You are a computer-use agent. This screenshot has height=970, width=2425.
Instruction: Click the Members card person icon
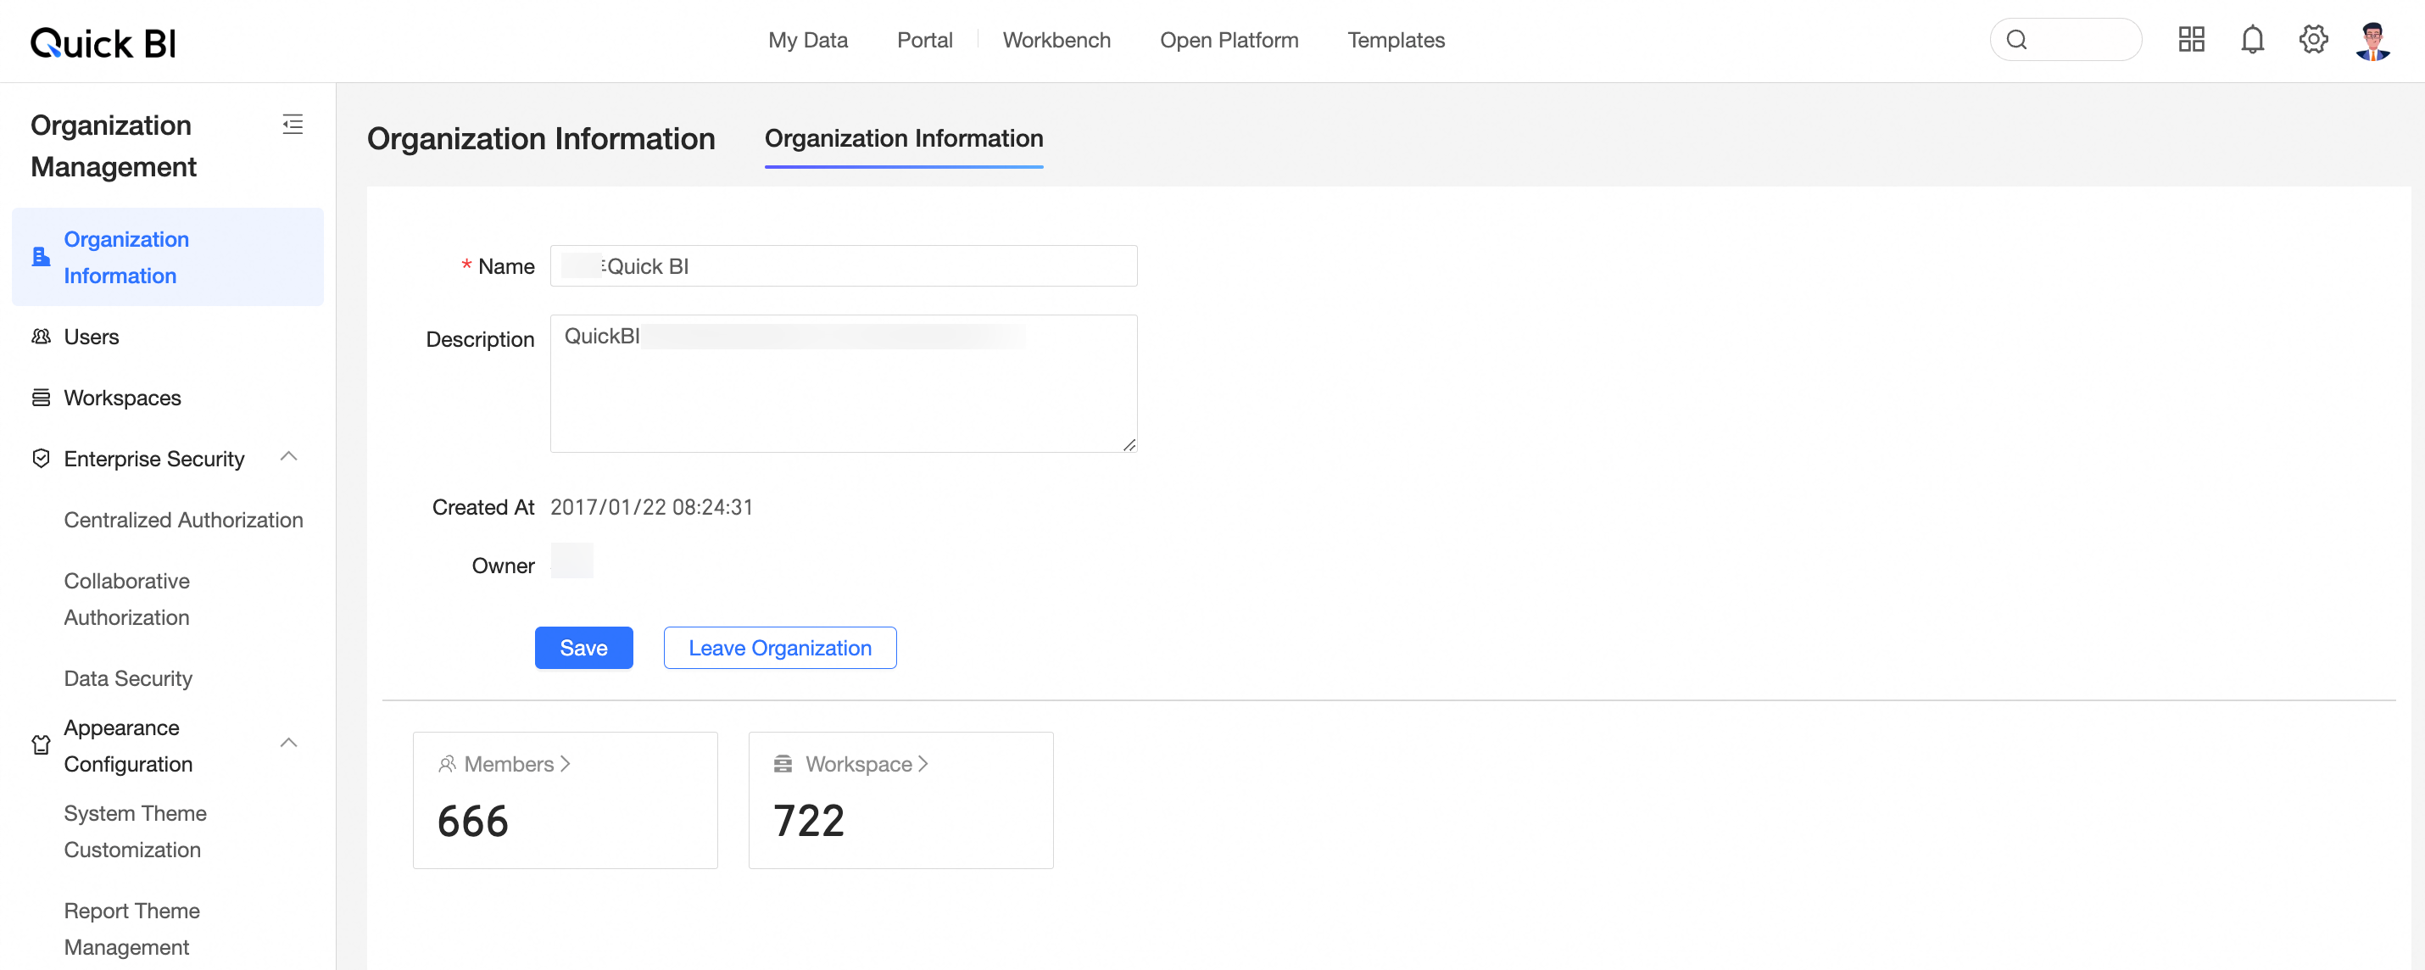(447, 764)
